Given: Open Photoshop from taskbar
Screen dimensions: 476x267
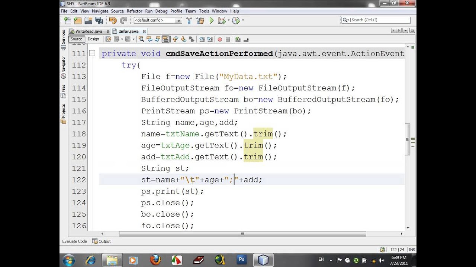Looking at the screenshot, I should [242, 260].
